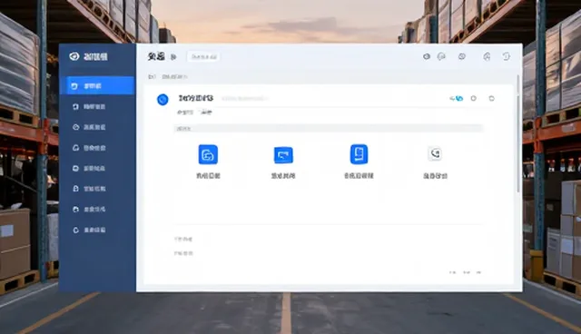Click the small icon beside the page title
Screen dimensions: 581x334
173,56
